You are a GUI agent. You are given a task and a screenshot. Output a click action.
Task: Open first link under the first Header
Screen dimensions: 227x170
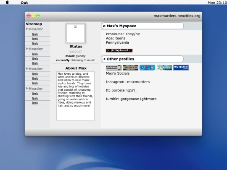click(x=35, y=34)
